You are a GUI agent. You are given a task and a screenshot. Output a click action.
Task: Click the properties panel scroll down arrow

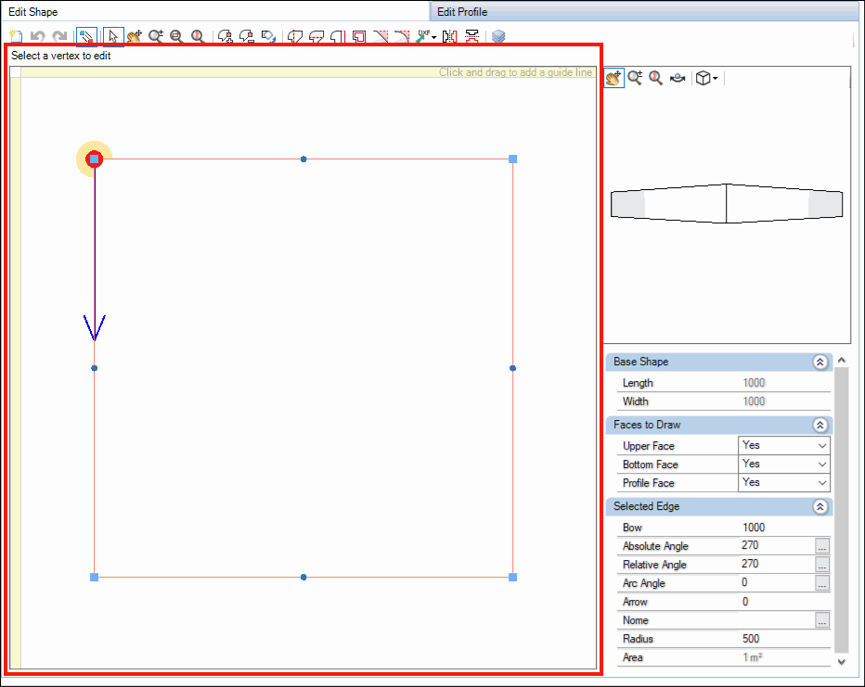click(x=841, y=662)
